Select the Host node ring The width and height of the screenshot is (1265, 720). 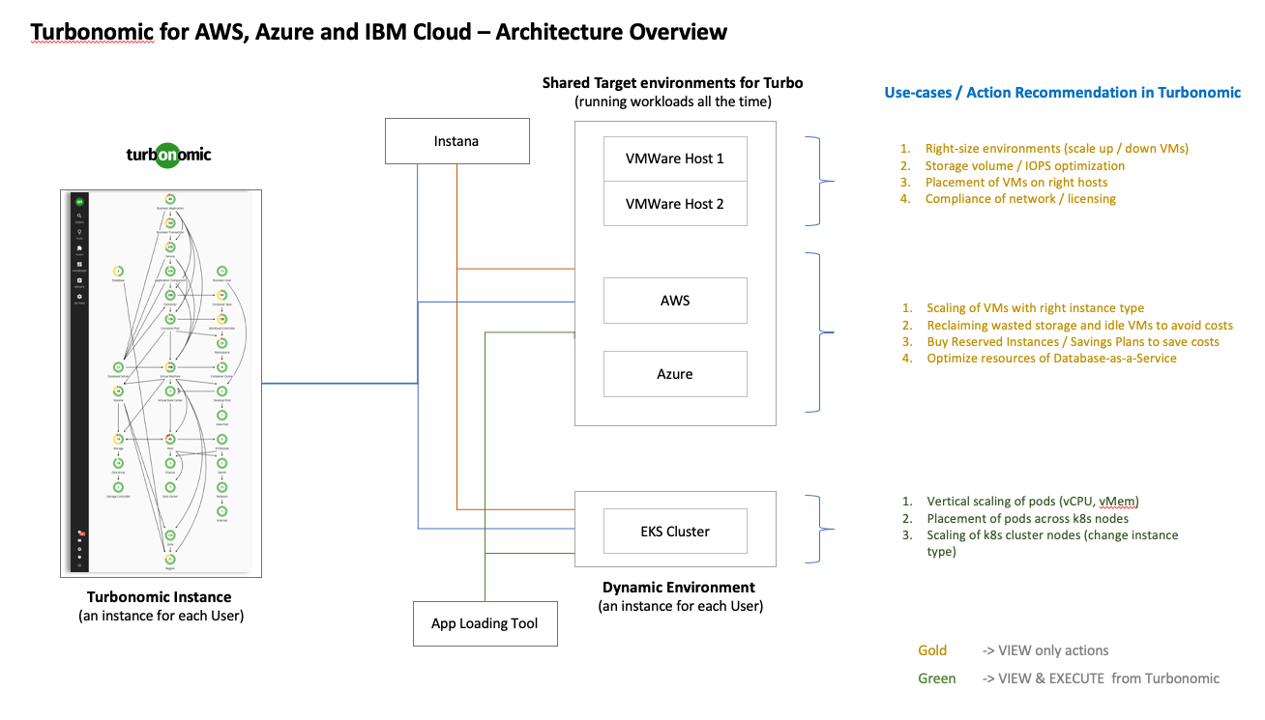tap(170, 439)
